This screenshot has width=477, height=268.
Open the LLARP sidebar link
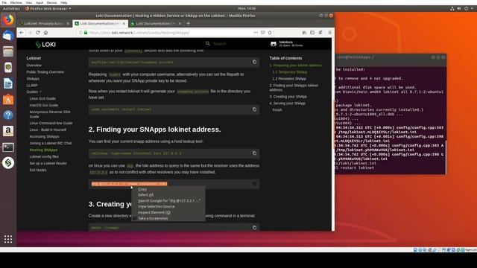[x=32, y=86]
